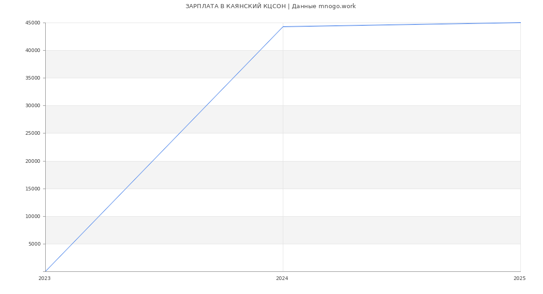
Task: Select the 10000 y-axis label
Action: click(x=33, y=217)
